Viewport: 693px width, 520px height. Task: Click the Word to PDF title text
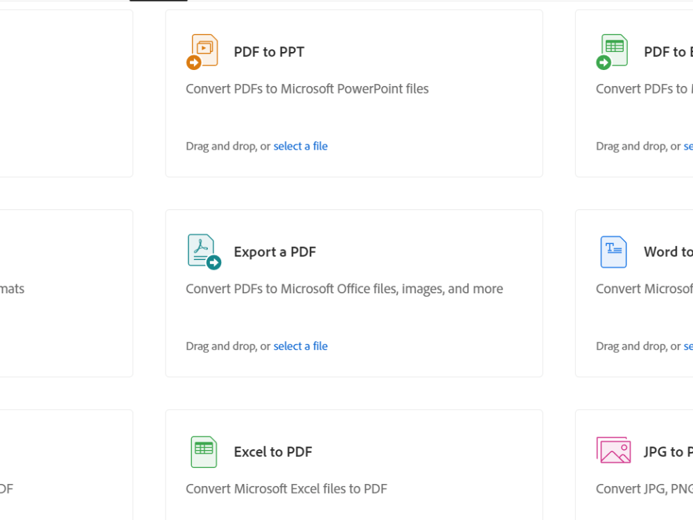coord(668,252)
